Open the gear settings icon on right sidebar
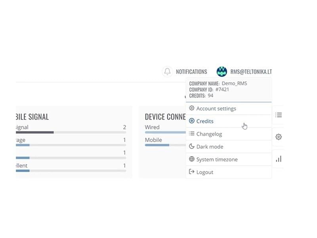This screenshot has width=317, height=238. (279, 137)
